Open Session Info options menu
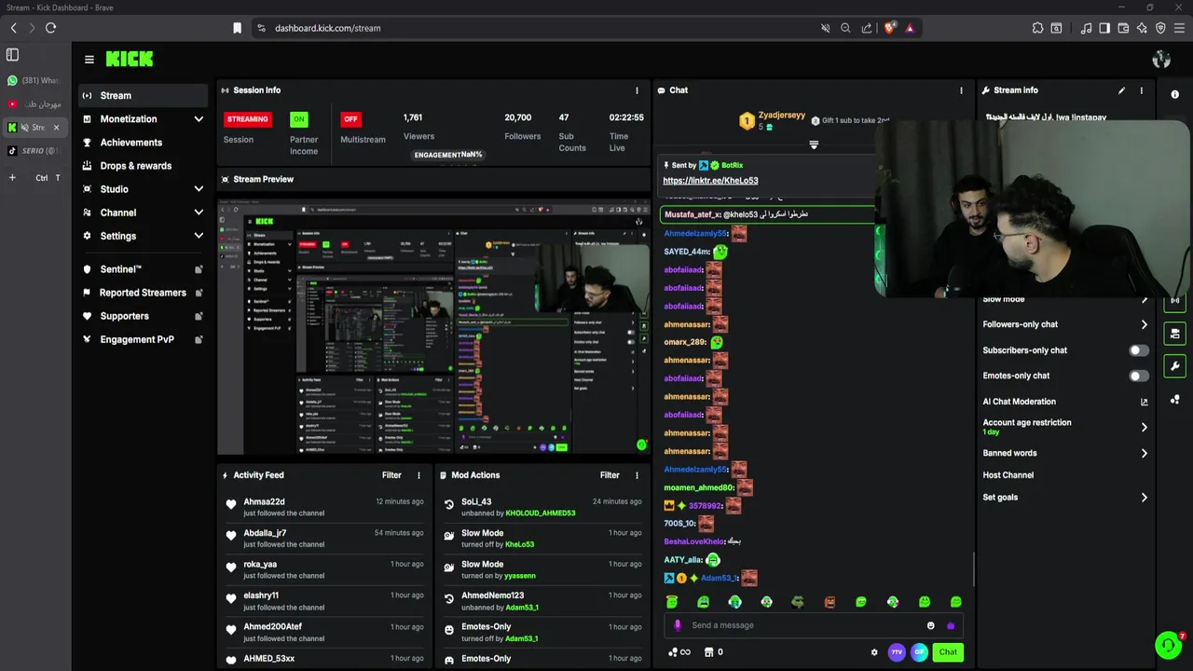 coord(637,90)
